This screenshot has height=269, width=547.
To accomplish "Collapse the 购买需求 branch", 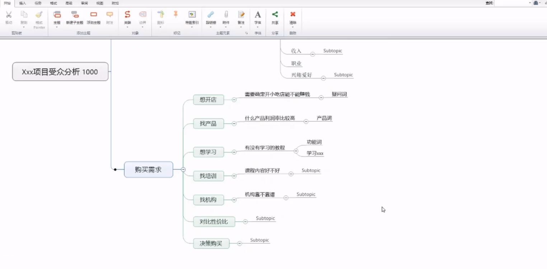I will [x=183, y=169].
